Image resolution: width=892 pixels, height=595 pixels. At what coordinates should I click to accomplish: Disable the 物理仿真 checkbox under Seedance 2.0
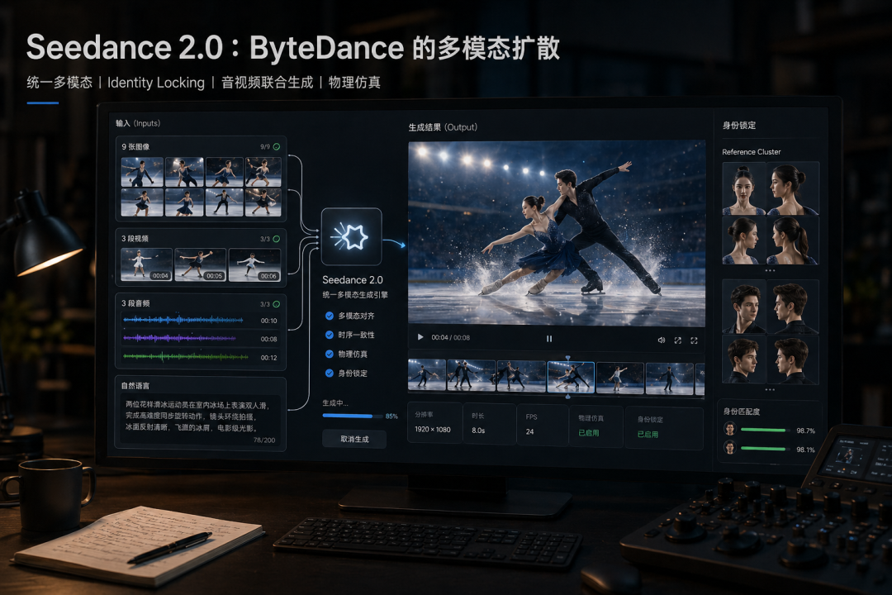[x=329, y=354]
